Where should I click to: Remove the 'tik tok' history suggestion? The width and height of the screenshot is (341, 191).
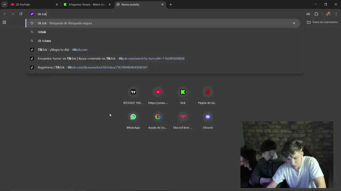point(294,23)
